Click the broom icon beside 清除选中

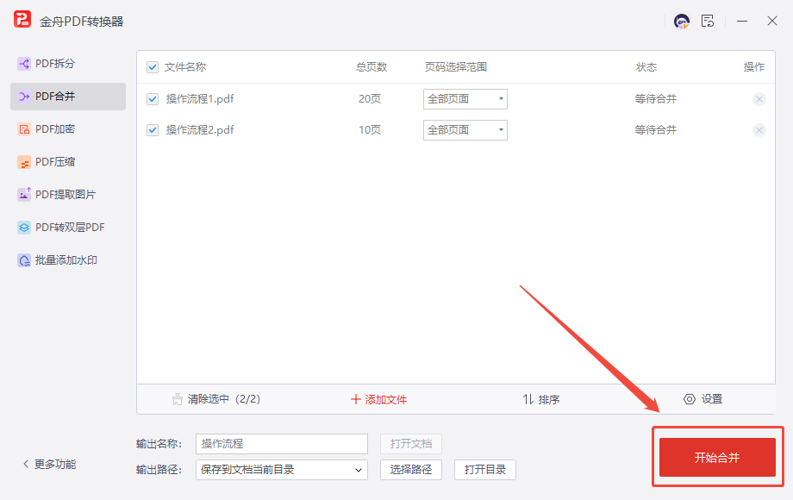click(177, 399)
